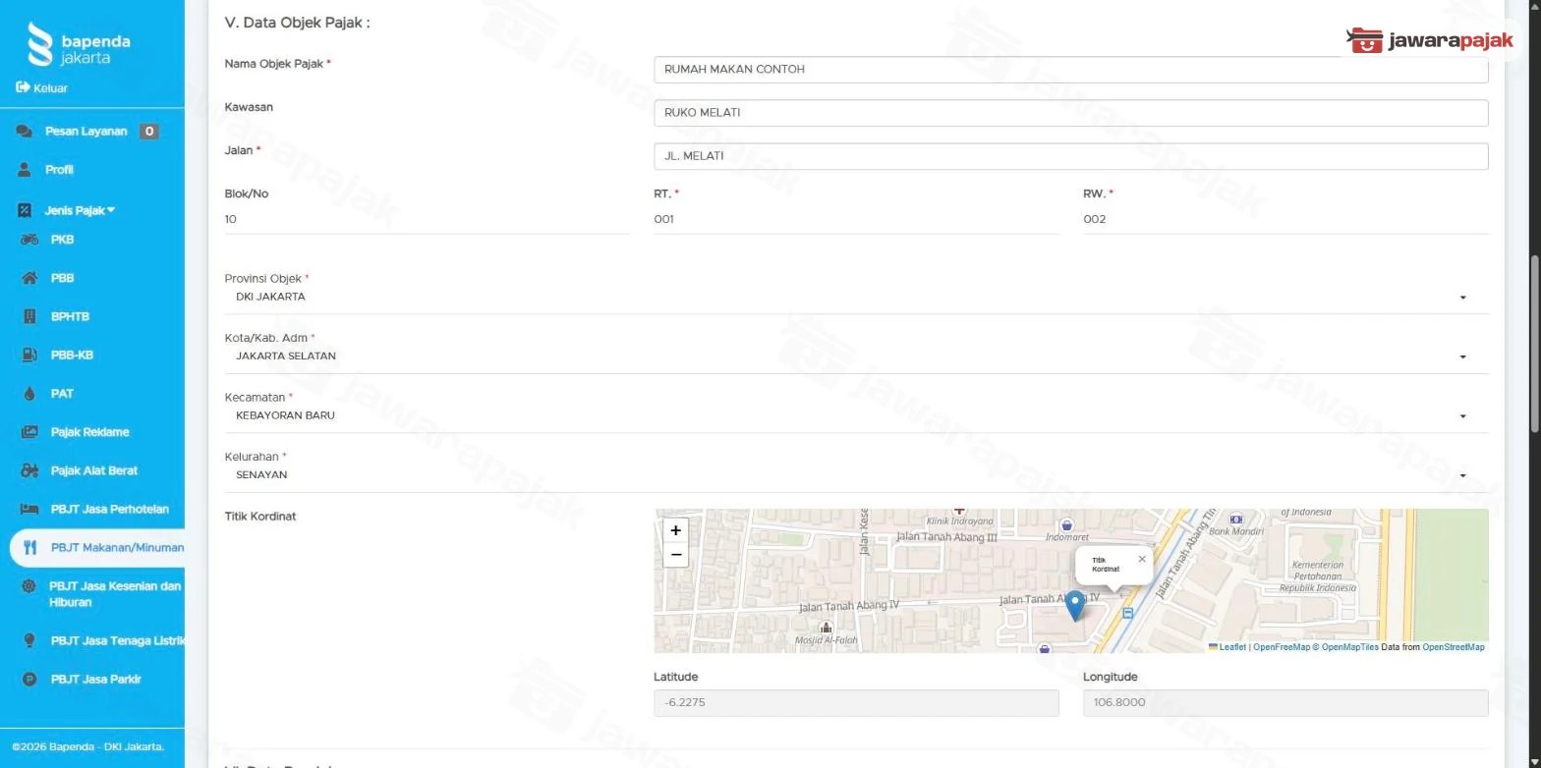Click the RT. field
1541x768 pixels.
(857, 220)
